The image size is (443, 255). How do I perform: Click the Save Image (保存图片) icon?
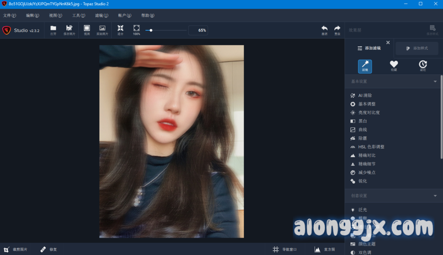click(69, 29)
